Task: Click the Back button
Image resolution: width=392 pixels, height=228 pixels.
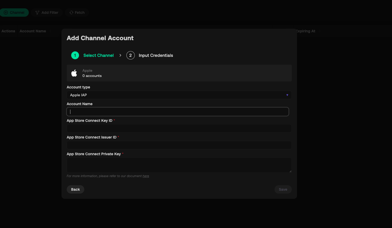Action: tap(75, 189)
